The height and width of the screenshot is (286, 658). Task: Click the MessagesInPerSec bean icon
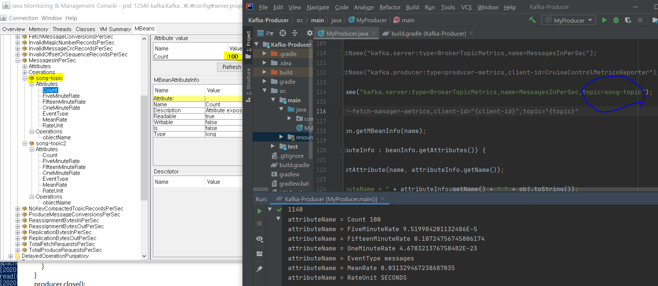pos(24,60)
